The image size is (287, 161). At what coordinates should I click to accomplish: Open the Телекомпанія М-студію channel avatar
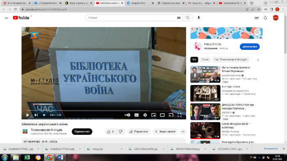pyautogui.click(x=25, y=131)
